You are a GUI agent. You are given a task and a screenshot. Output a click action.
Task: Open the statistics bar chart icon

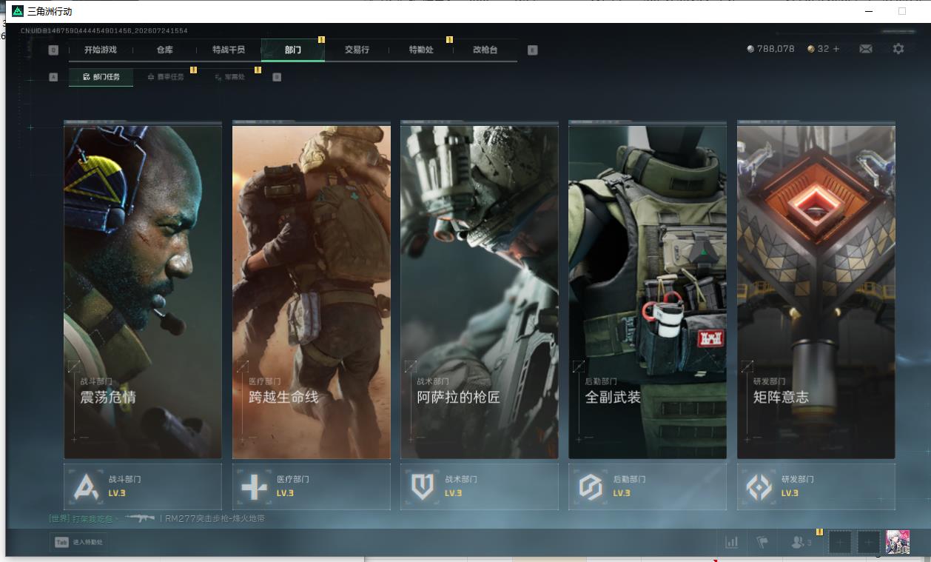[x=732, y=542]
